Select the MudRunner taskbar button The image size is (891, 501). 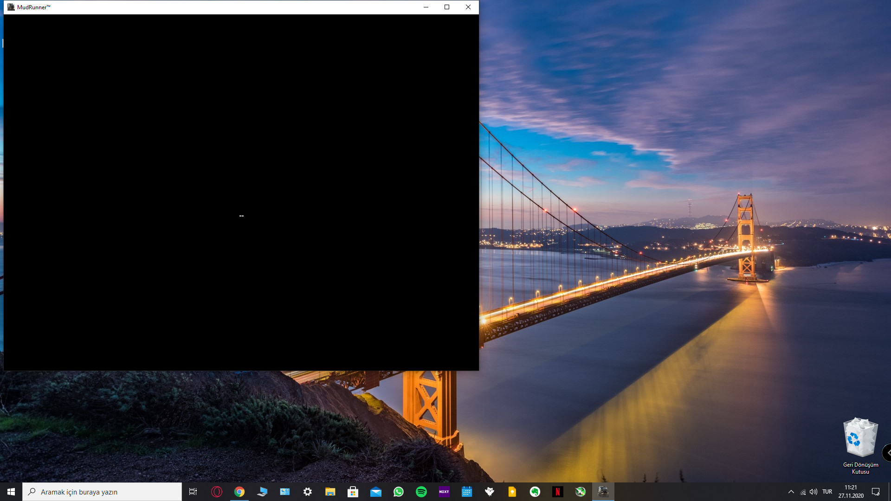(x=603, y=492)
